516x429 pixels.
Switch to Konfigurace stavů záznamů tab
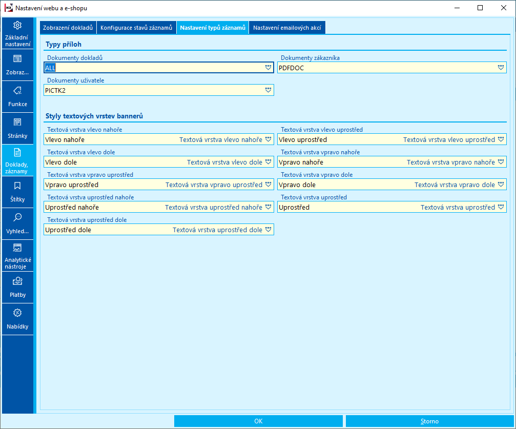point(136,28)
